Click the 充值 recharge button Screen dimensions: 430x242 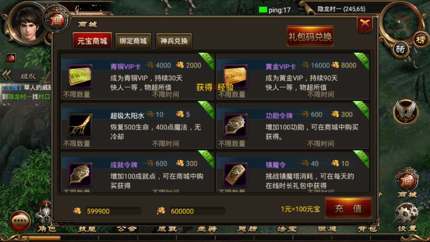tap(348, 208)
